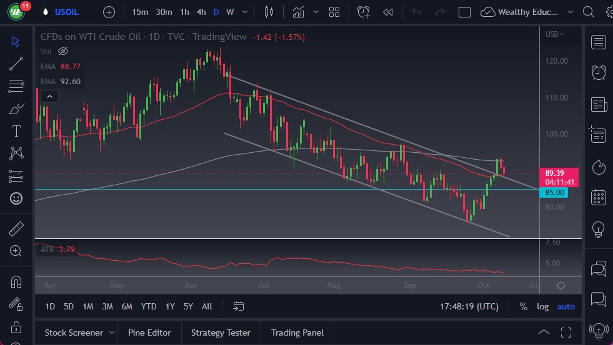The height and width of the screenshot is (345, 613).
Task: Open chart settings gear icon
Action: coord(561,285)
